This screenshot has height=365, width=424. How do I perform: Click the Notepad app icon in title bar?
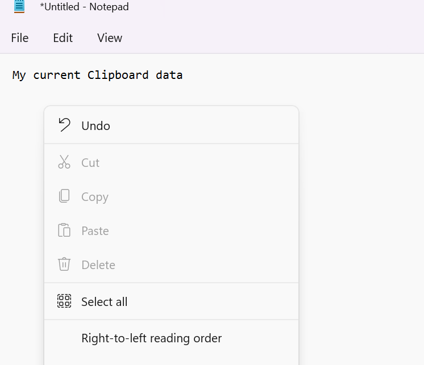click(x=19, y=6)
